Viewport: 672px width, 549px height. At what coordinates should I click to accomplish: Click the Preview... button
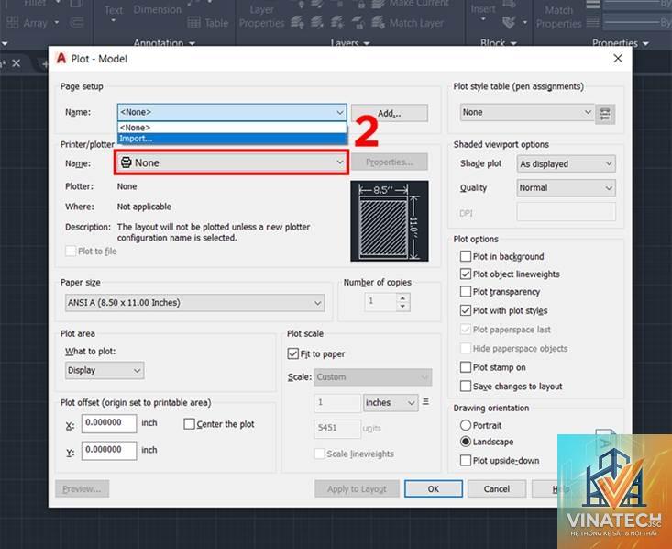pyautogui.click(x=82, y=489)
